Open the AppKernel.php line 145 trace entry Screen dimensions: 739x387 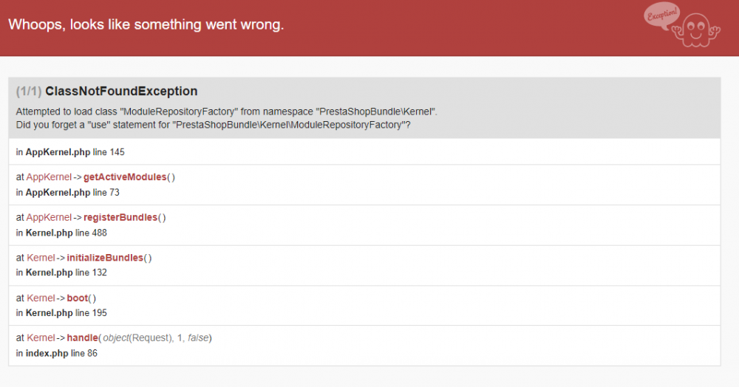[x=70, y=152]
